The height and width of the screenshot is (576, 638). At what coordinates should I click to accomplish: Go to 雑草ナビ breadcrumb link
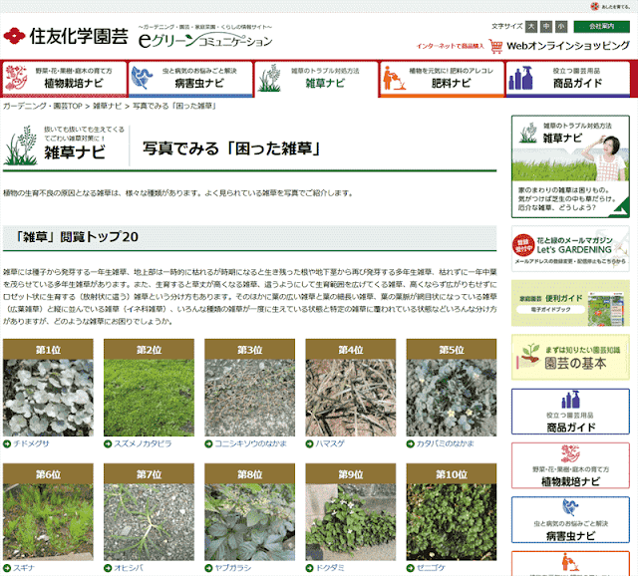click(108, 107)
